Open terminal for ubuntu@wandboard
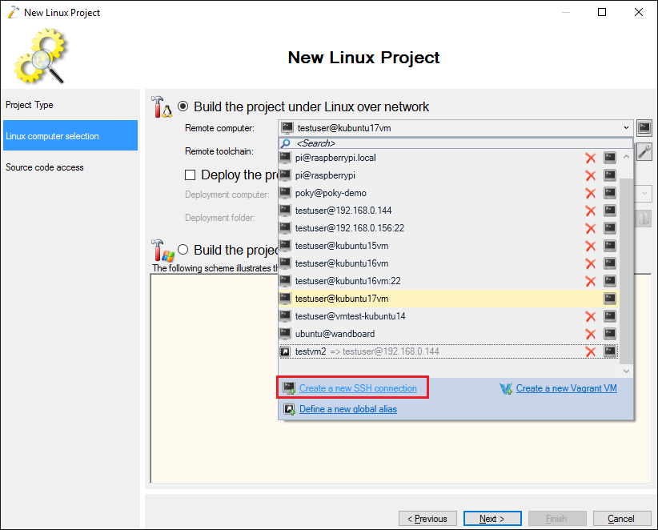The height and width of the screenshot is (530, 658). 610,334
